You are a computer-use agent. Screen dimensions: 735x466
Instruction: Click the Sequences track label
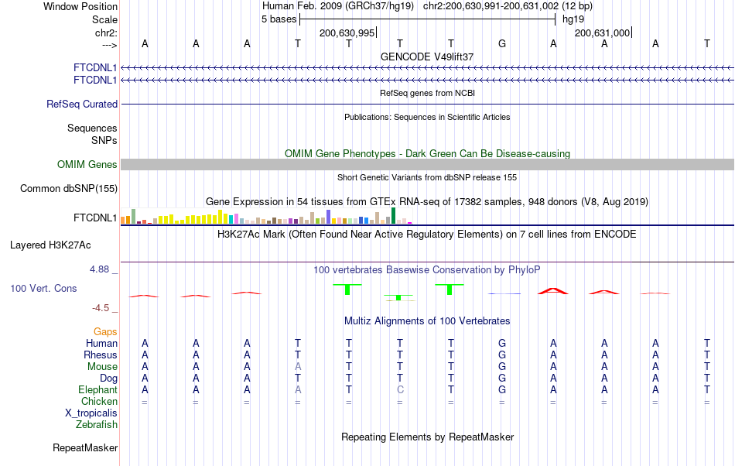point(92,128)
